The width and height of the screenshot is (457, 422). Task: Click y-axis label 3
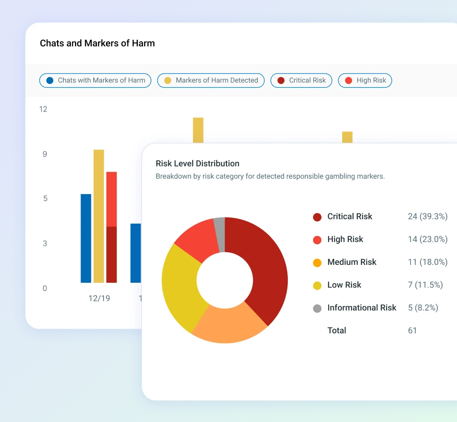point(45,243)
